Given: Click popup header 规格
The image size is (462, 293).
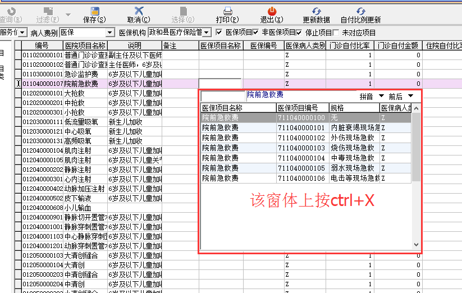Looking at the screenshot, I should 354,108.
